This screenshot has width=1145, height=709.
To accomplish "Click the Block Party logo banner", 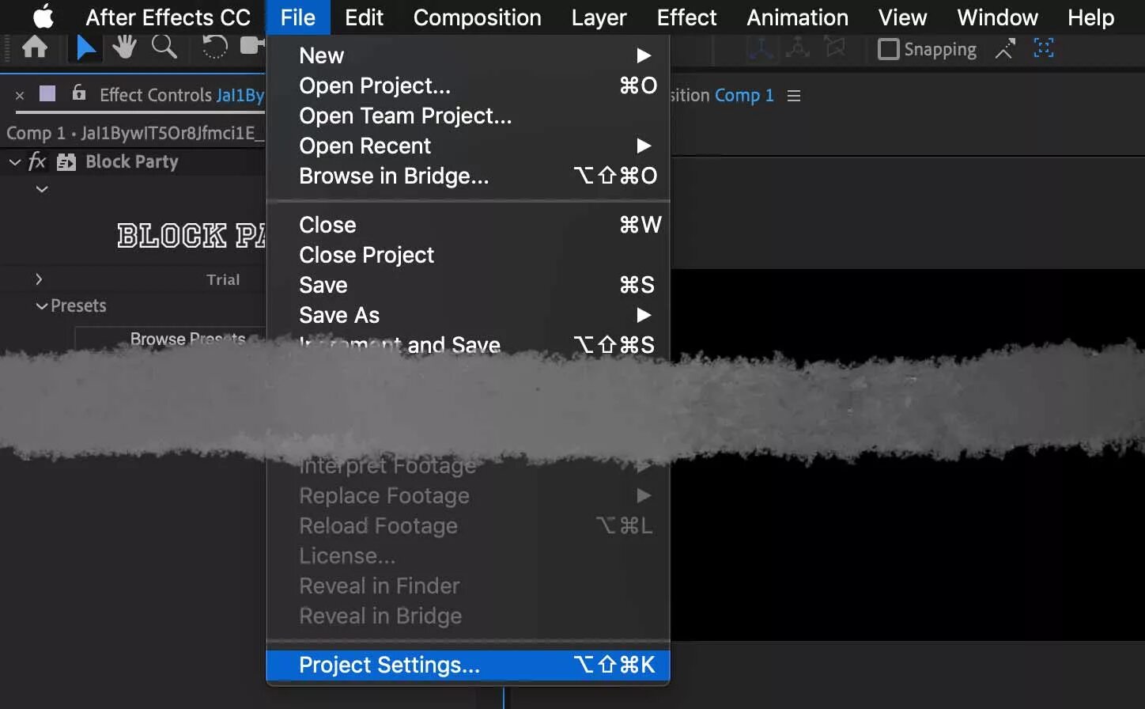I will pos(191,235).
